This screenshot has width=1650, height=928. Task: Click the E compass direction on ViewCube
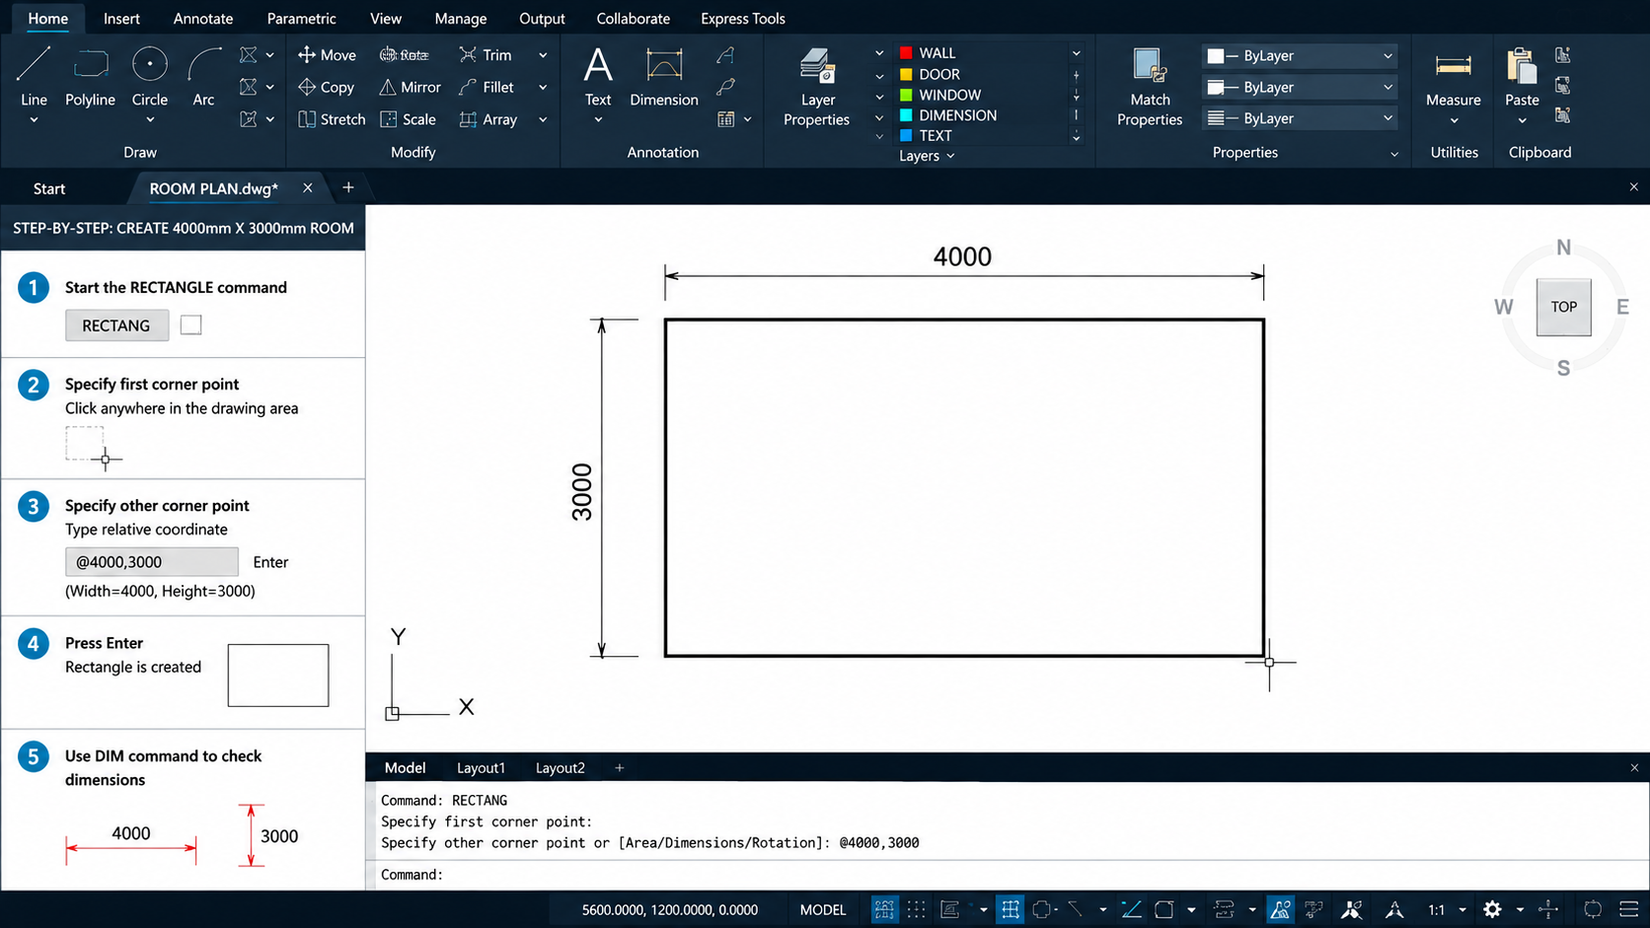[x=1622, y=307]
